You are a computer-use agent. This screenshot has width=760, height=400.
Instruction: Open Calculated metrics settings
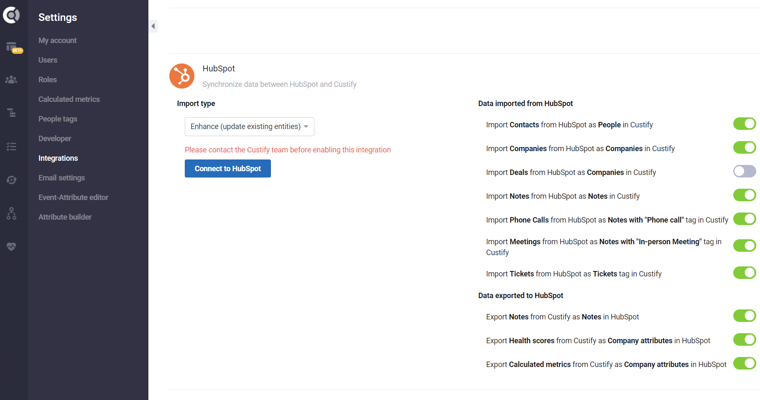point(69,99)
